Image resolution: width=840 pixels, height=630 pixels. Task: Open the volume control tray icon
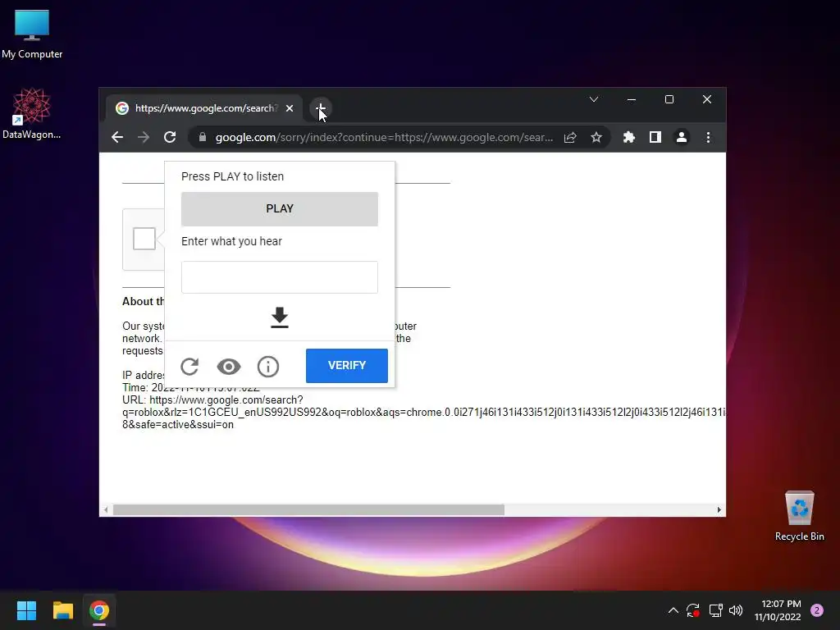tap(736, 610)
